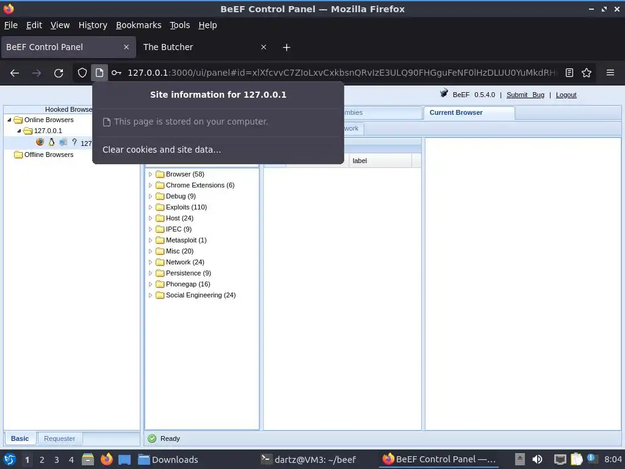625x469 pixels.
Task: Switch to workspace 3 in taskbar
Action: click(x=57, y=460)
